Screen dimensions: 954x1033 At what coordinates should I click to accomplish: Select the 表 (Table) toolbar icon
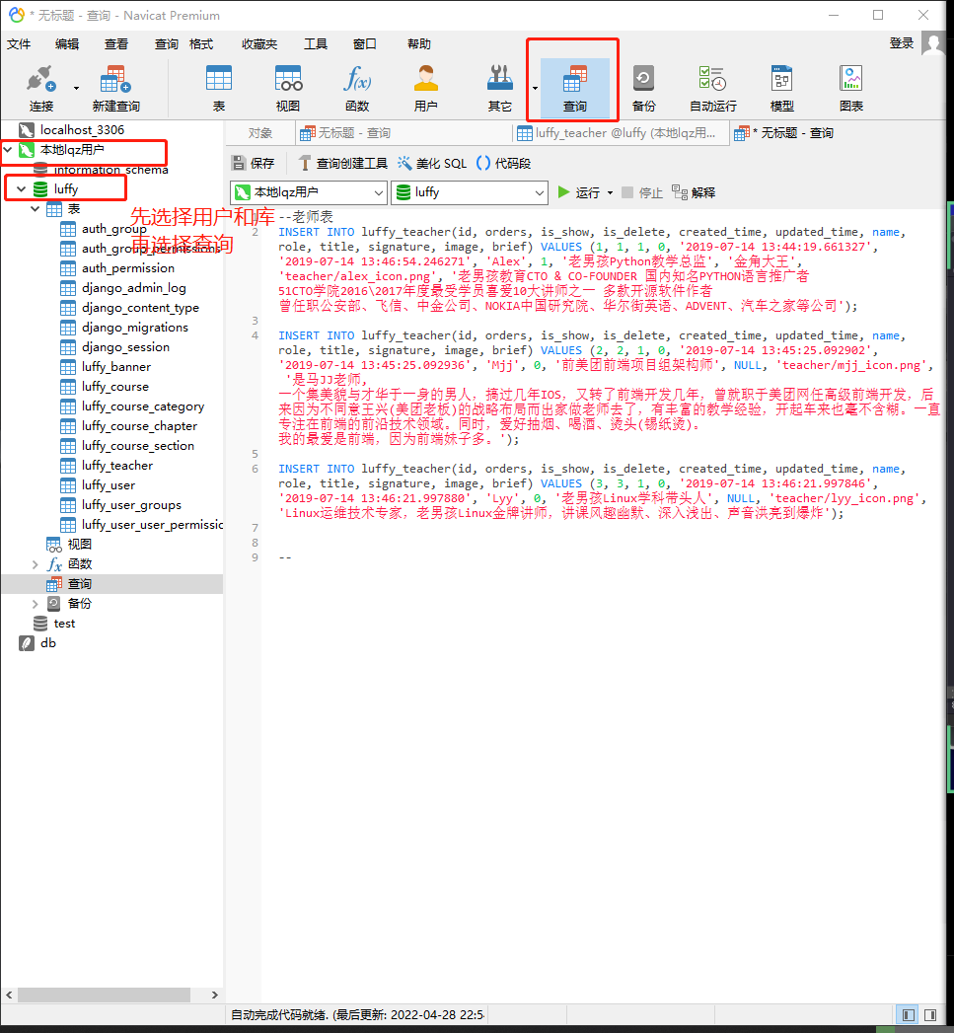click(219, 88)
